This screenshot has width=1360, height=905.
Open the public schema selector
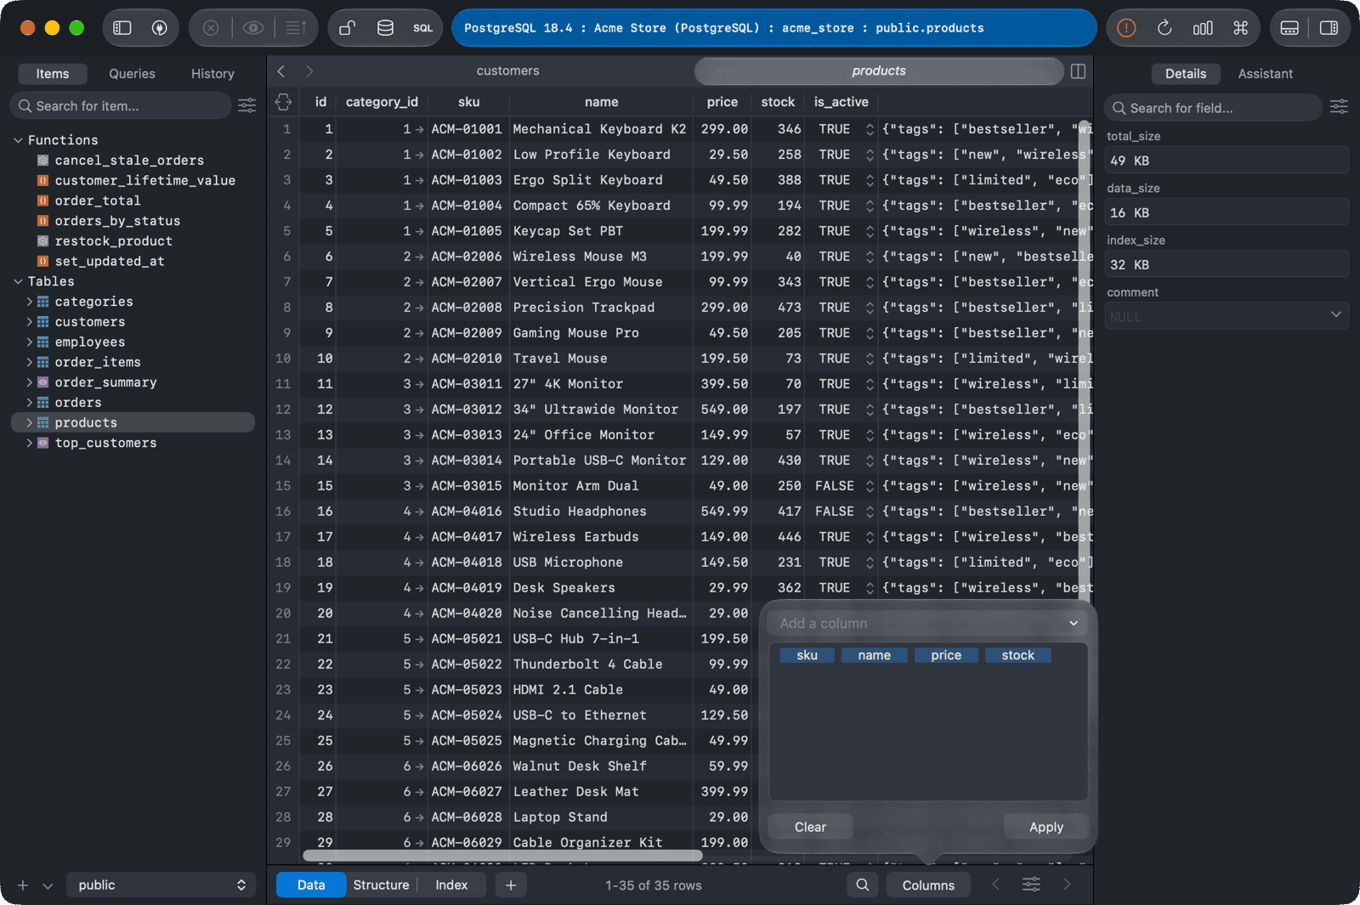[x=161, y=885]
